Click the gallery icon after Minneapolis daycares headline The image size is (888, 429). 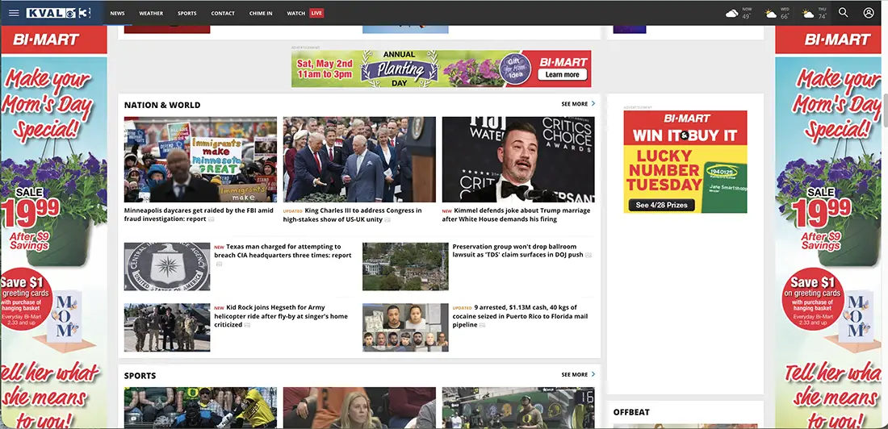point(212,219)
